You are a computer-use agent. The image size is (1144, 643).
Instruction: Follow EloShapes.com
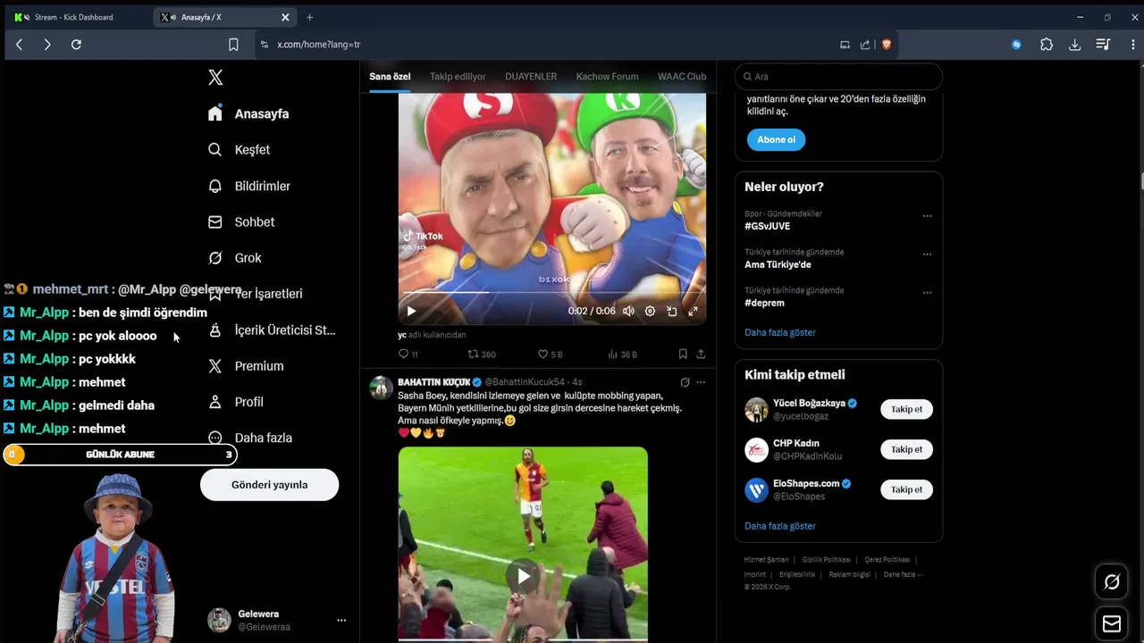[x=906, y=489]
